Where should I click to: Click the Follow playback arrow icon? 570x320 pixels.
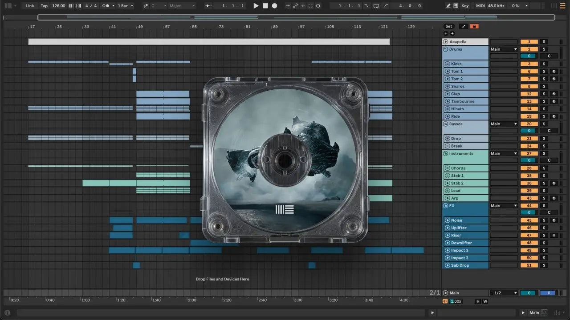(208, 6)
